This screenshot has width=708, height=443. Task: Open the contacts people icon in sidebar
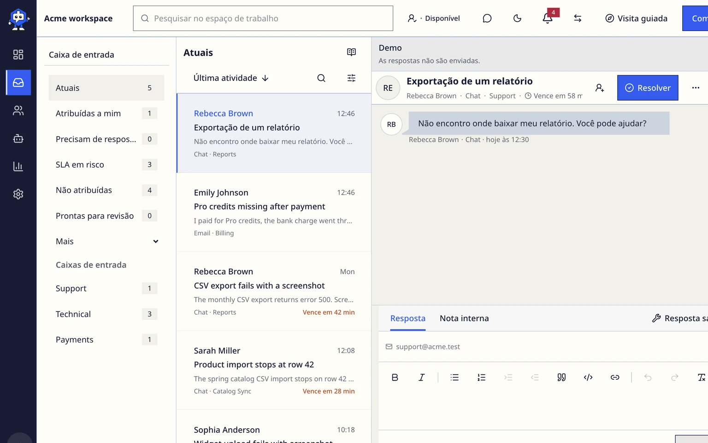point(18,111)
